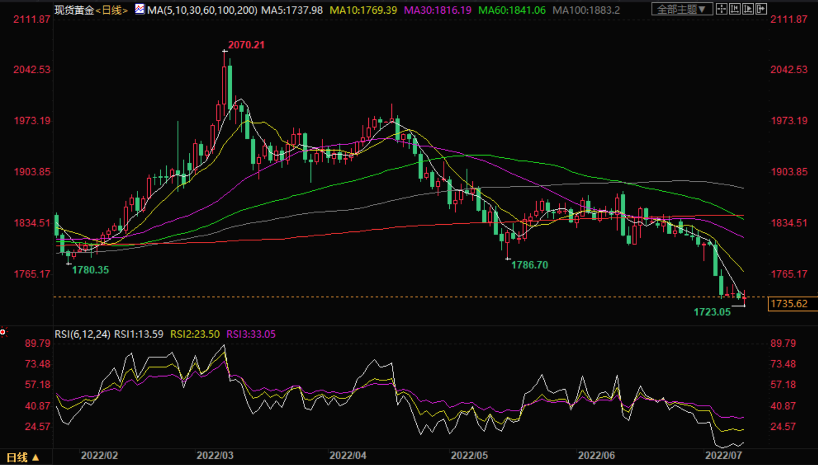The width and height of the screenshot is (818, 465).
Task: Click the 现货黄金 instrument name
Action: [74, 10]
